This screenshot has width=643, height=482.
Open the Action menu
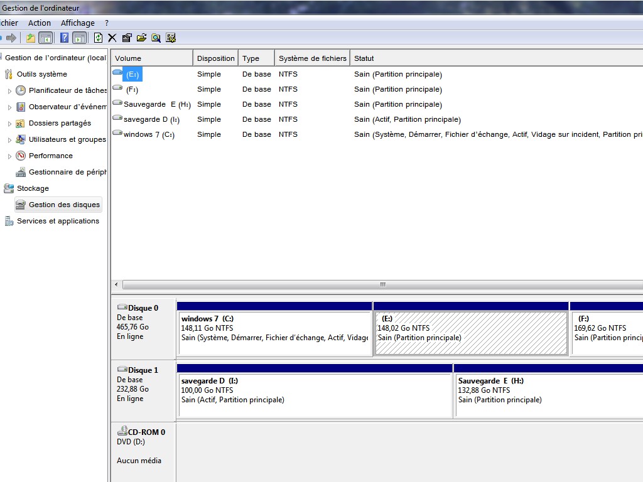click(39, 23)
